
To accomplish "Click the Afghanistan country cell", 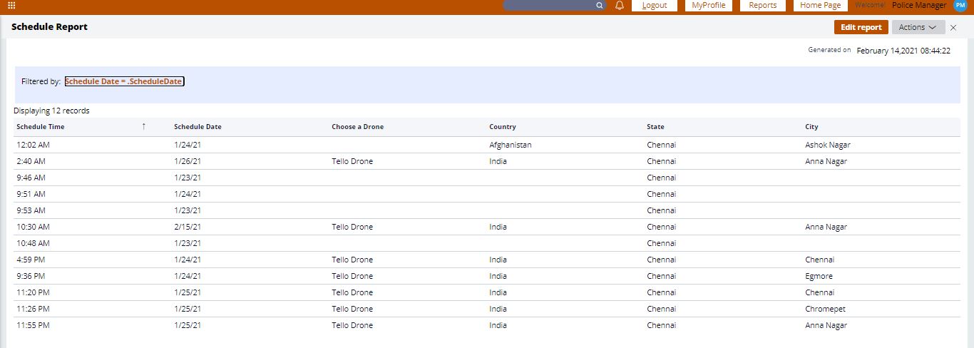I will pyautogui.click(x=511, y=145).
